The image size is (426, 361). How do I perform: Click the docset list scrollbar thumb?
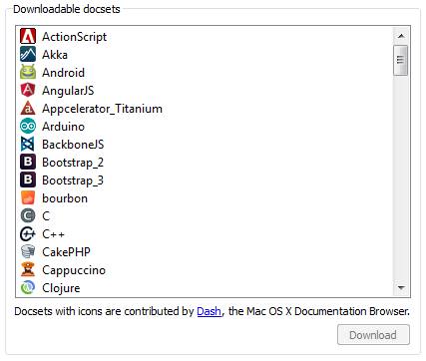tap(400, 61)
